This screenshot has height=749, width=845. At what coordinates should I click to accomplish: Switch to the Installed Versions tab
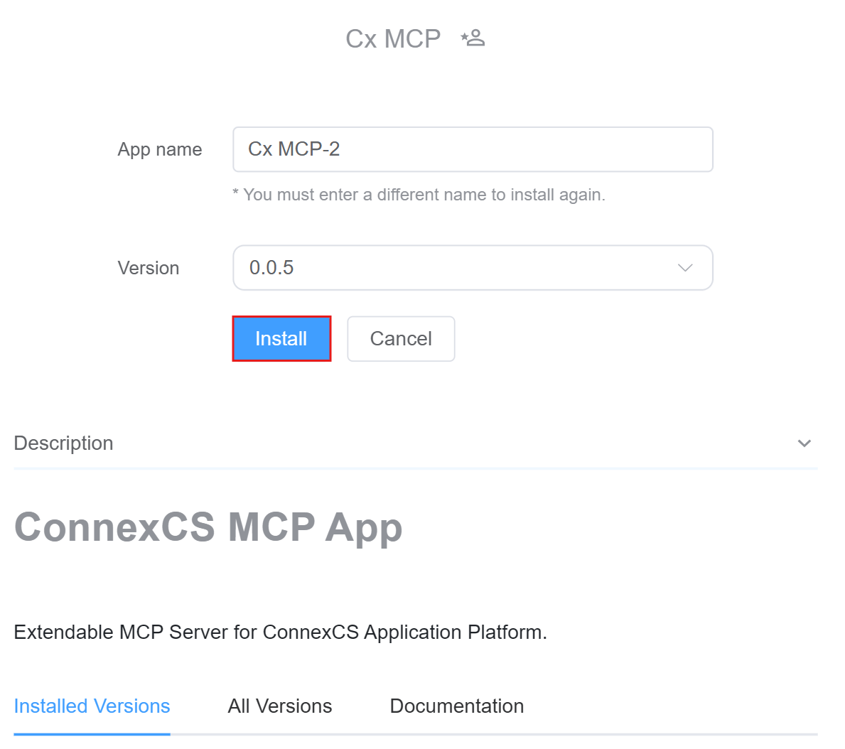point(92,706)
